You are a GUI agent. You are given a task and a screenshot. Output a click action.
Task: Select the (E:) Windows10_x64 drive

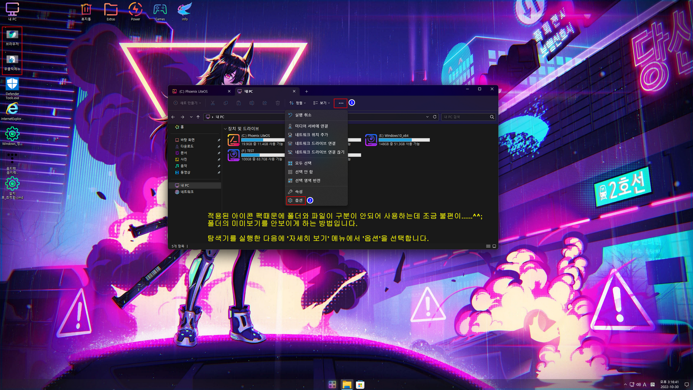[x=398, y=140]
